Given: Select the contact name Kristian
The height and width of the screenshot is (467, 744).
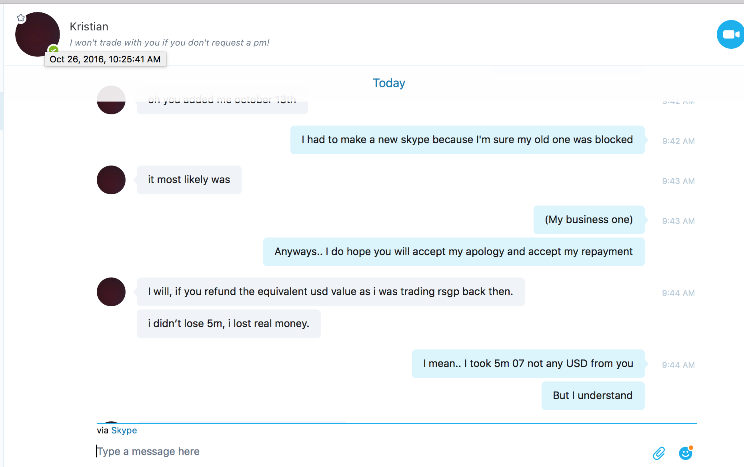Looking at the screenshot, I should pos(89,26).
